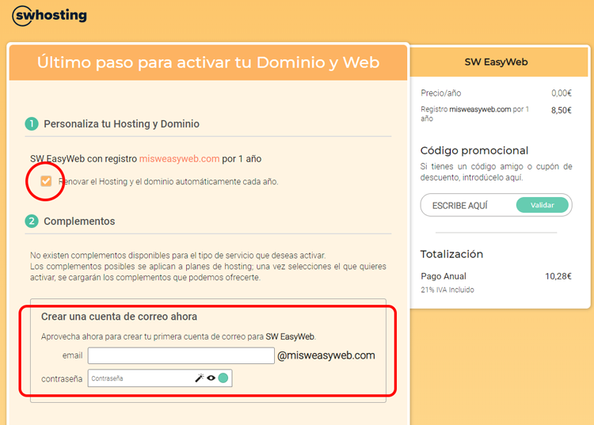Viewport: 594px width, 425px height.
Task: Click 'Si tienes un código amigo' description
Action: [497, 172]
